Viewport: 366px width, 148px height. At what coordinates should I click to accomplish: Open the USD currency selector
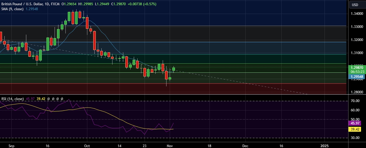click(355, 5)
